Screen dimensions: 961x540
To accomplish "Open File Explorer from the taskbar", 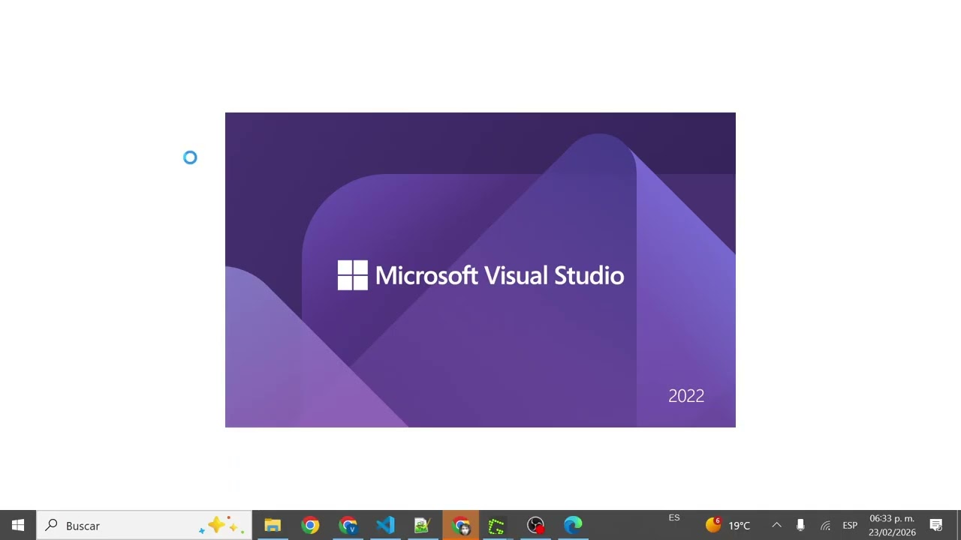I will click(x=273, y=525).
